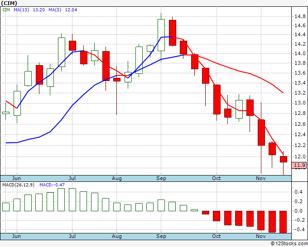308x247 pixels.
Task: Click the 12.0 price axis label
Action: [300, 157]
